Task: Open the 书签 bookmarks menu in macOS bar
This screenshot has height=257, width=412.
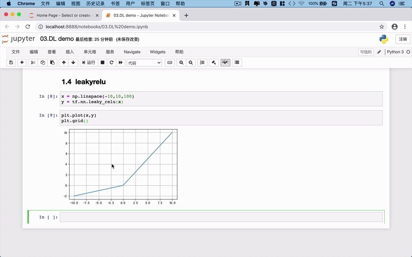Action: [115, 4]
